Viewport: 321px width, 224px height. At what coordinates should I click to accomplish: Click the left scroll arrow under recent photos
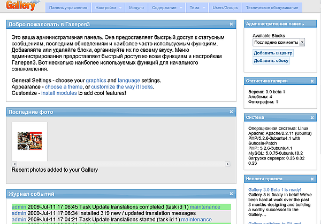(14, 164)
